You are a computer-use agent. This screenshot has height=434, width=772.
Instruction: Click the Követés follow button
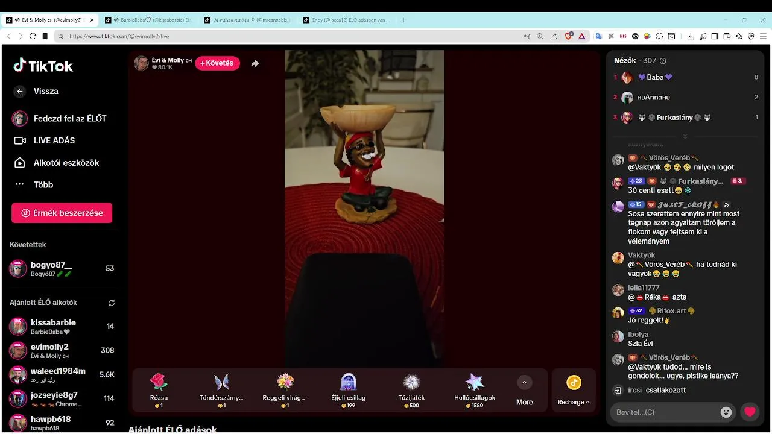[217, 63]
